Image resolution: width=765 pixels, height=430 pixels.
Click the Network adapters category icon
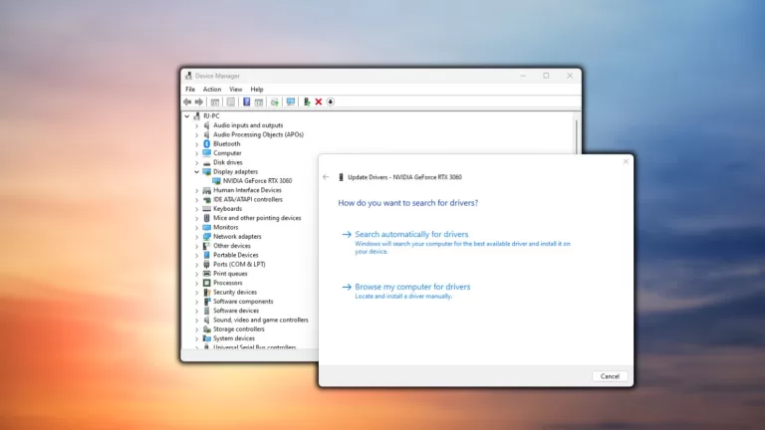click(x=207, y=237)
